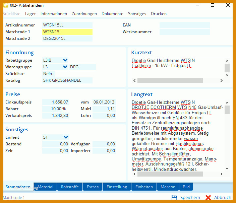Click the Matchcode 1 yellow field
Viewport: 236px width, 203px height.
click(67, 32)
